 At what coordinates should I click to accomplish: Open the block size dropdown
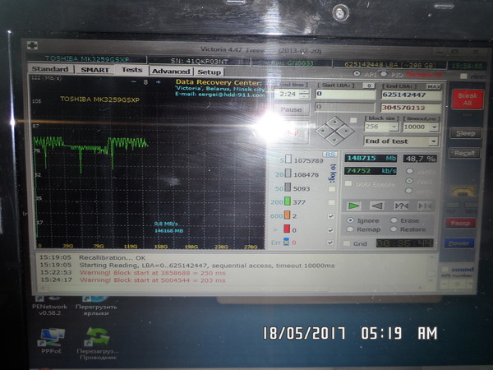pos(394,127)
